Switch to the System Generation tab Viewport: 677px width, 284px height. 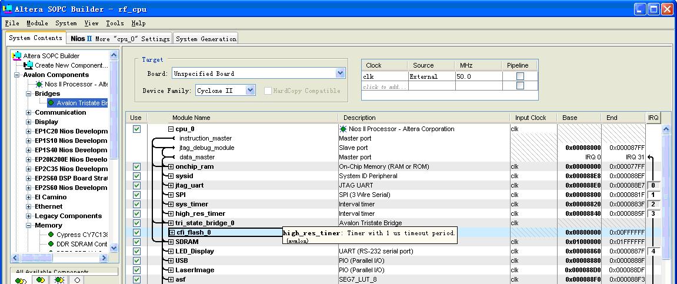(x=206, y=39)
